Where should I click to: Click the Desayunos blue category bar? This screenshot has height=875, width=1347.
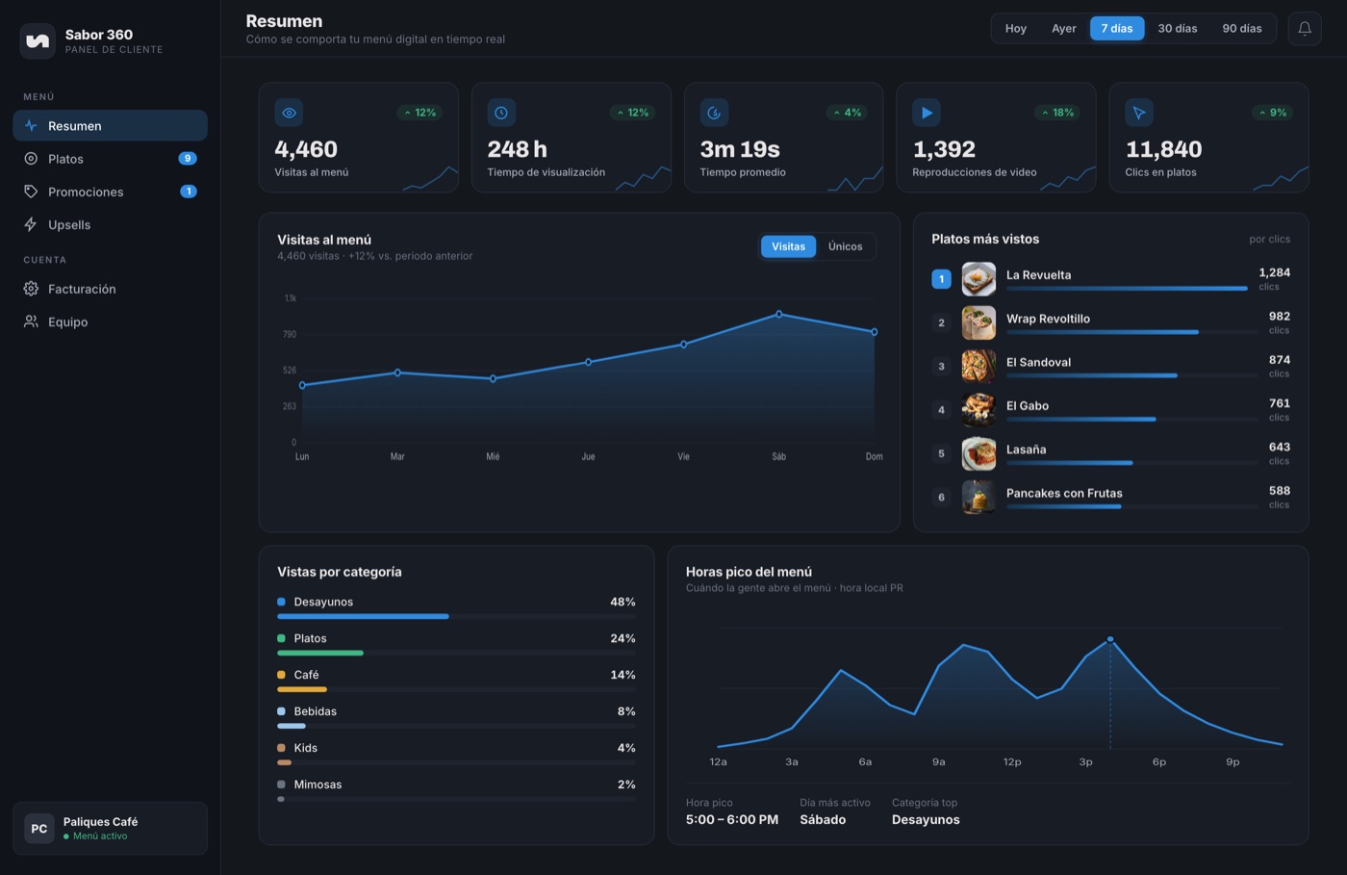(363, 616)
